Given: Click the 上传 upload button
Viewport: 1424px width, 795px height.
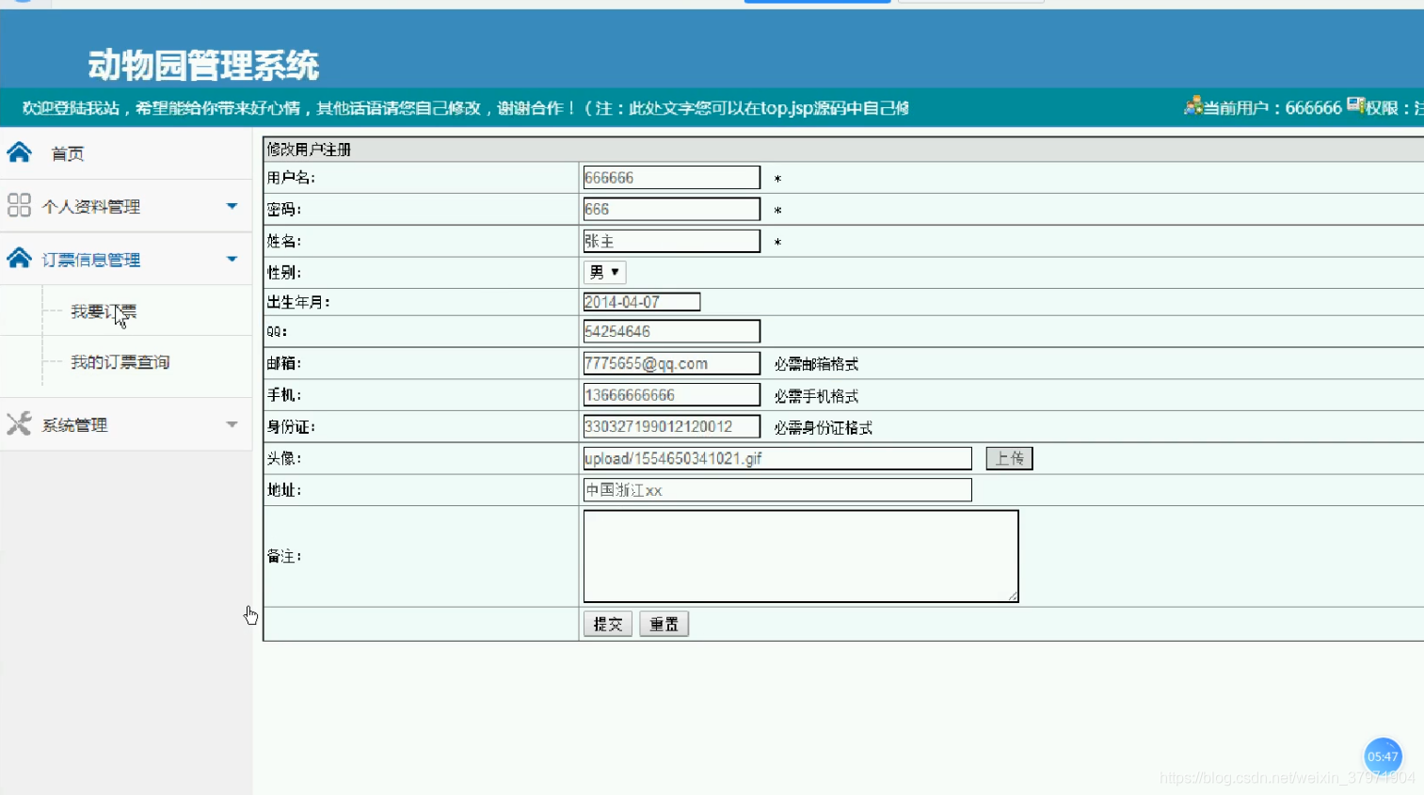Looking at the screenshot, I should pyautogui.click(x=1010, y=458).
